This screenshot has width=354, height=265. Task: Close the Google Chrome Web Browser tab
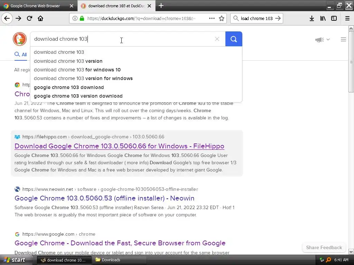[x=72, y=6]
